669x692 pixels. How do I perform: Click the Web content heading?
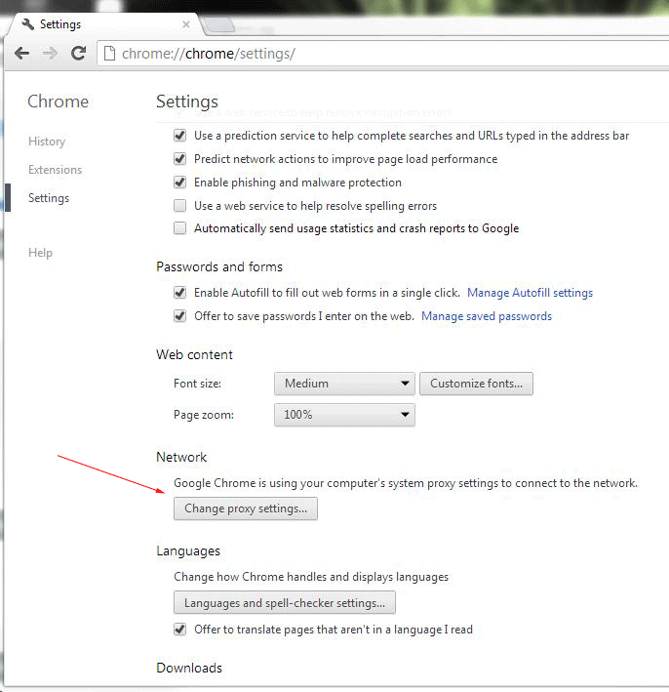[x=194, y=355]
